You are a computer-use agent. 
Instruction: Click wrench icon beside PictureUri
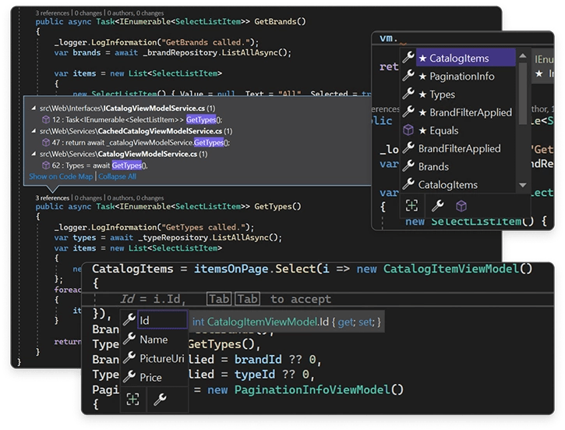[x=129, y=357]
